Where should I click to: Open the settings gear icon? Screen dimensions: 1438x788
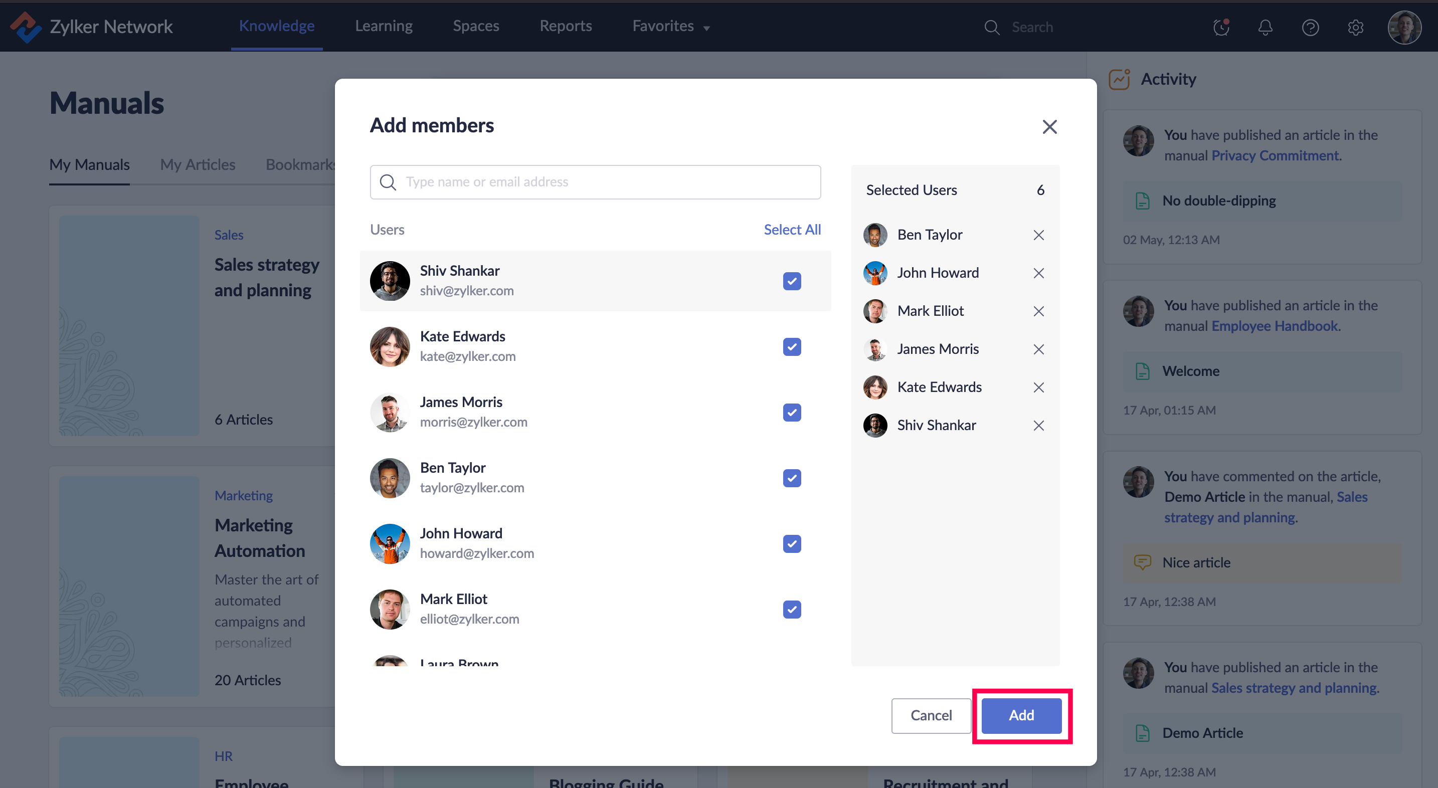tap(1355, 27)
